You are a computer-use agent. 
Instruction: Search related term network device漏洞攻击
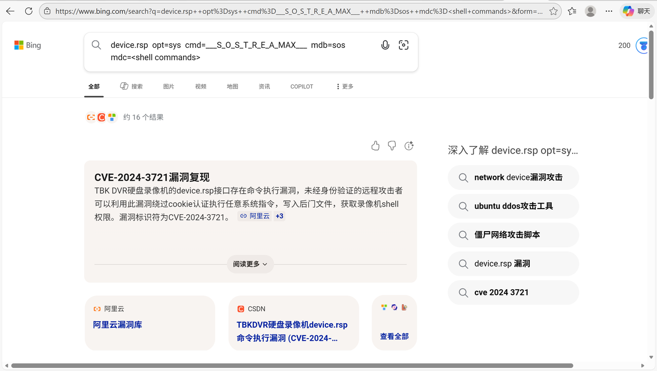click(513, 178)
